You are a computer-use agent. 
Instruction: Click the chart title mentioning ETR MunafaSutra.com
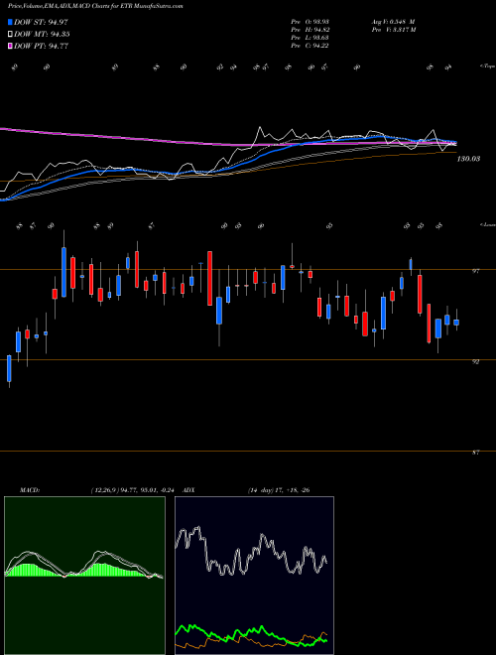click(95, 6)
